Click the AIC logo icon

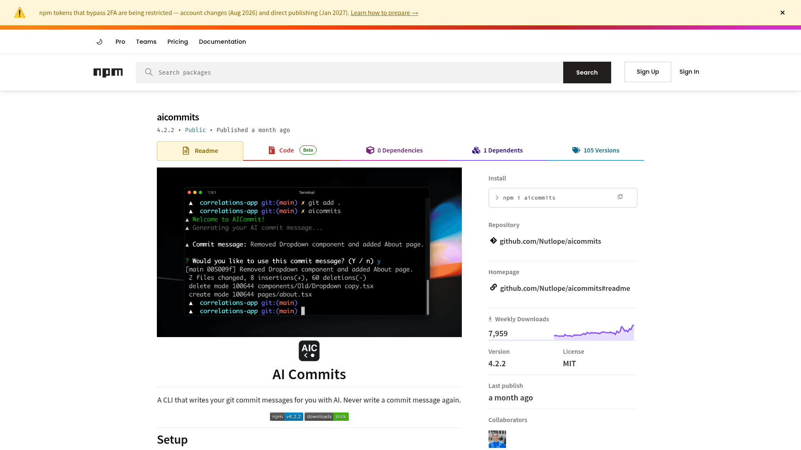point(309,351)
